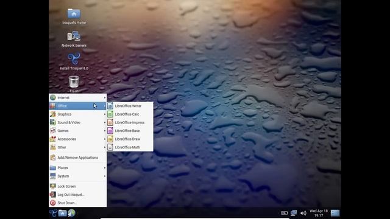Click the submenu arrow beside Sound & Video
The width and height of the screenshot is (390, 219).
(105, 122)
